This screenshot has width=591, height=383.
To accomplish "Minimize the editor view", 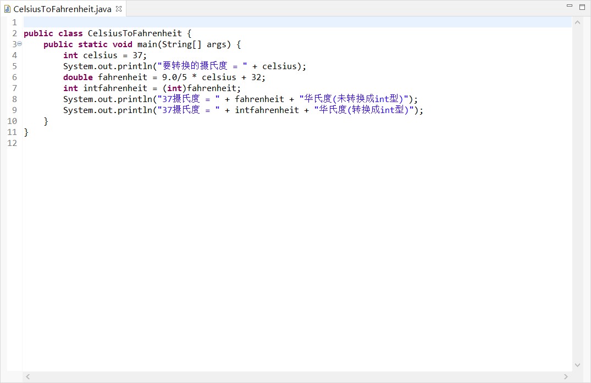I will tap(570, 6).
